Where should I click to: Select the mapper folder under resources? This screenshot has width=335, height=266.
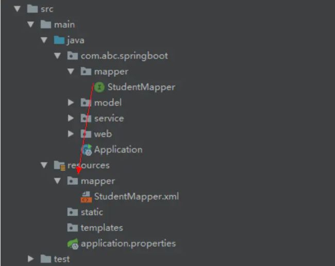[x=98, y=181]
